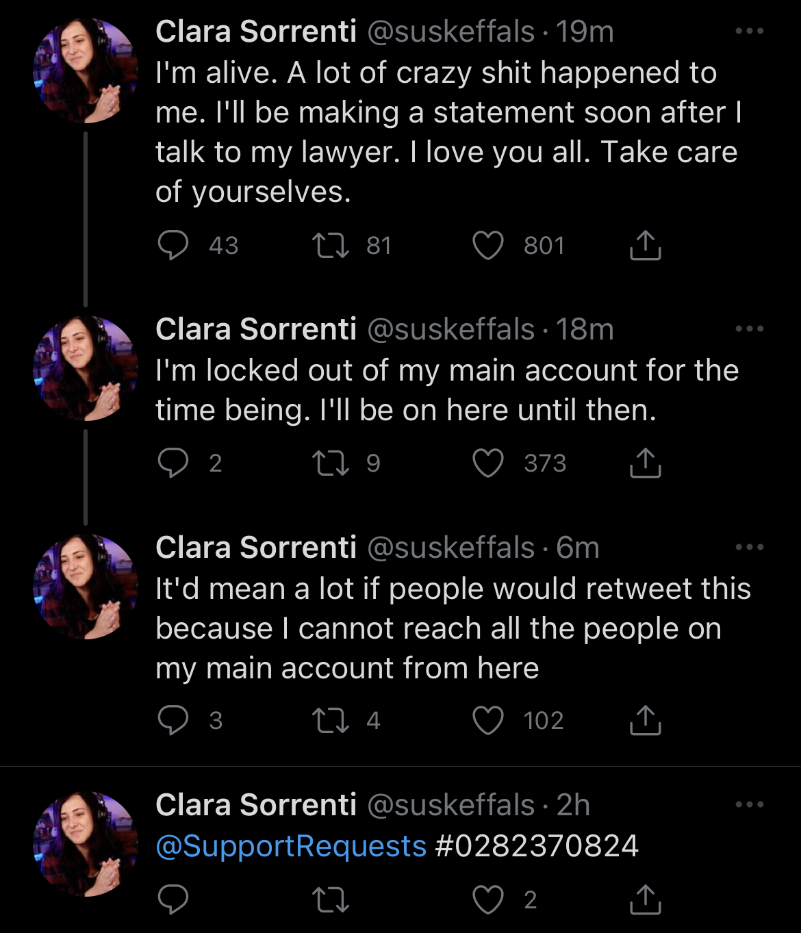801x933 pixels.
Task: Open the @SupportRequests mention link
Action: pos(291,846)
